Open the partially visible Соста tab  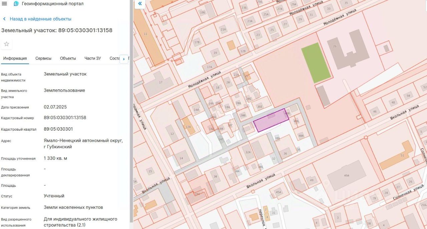pos(114,58)
